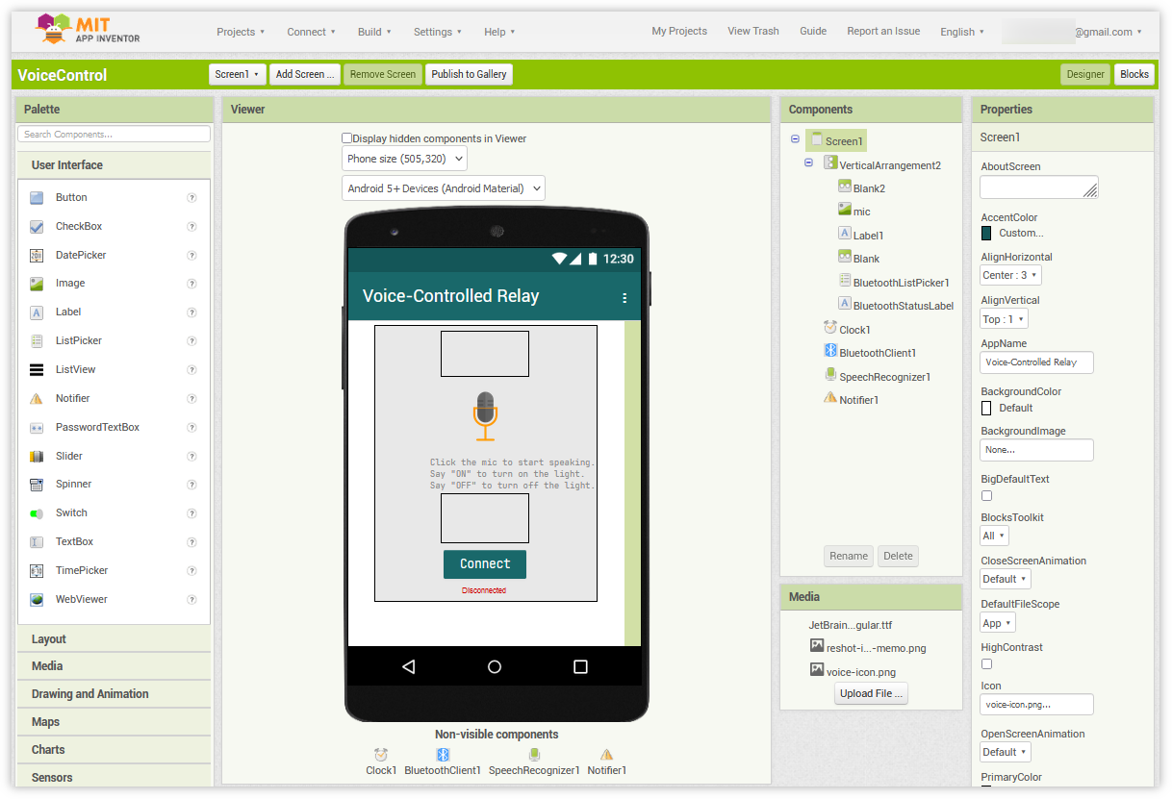
Task: Click Publish to Gallery
Action: coord(469,74)
